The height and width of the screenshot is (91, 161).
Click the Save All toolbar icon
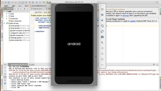[6, 2]
